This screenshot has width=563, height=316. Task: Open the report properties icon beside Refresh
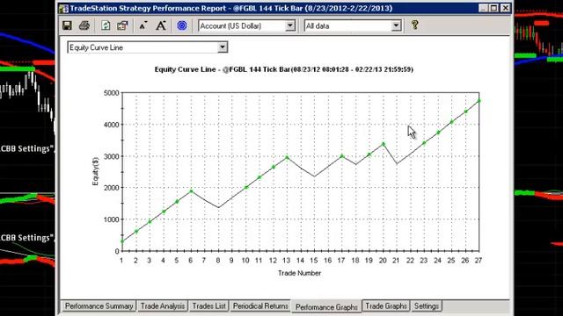coord(123,25)
